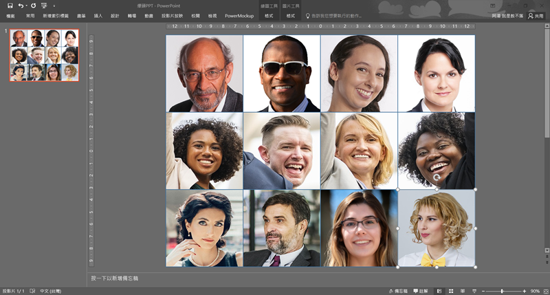550x295 pixels.
Task: Open the PowerMockup ribbon tab
Action: coord(239,15)
